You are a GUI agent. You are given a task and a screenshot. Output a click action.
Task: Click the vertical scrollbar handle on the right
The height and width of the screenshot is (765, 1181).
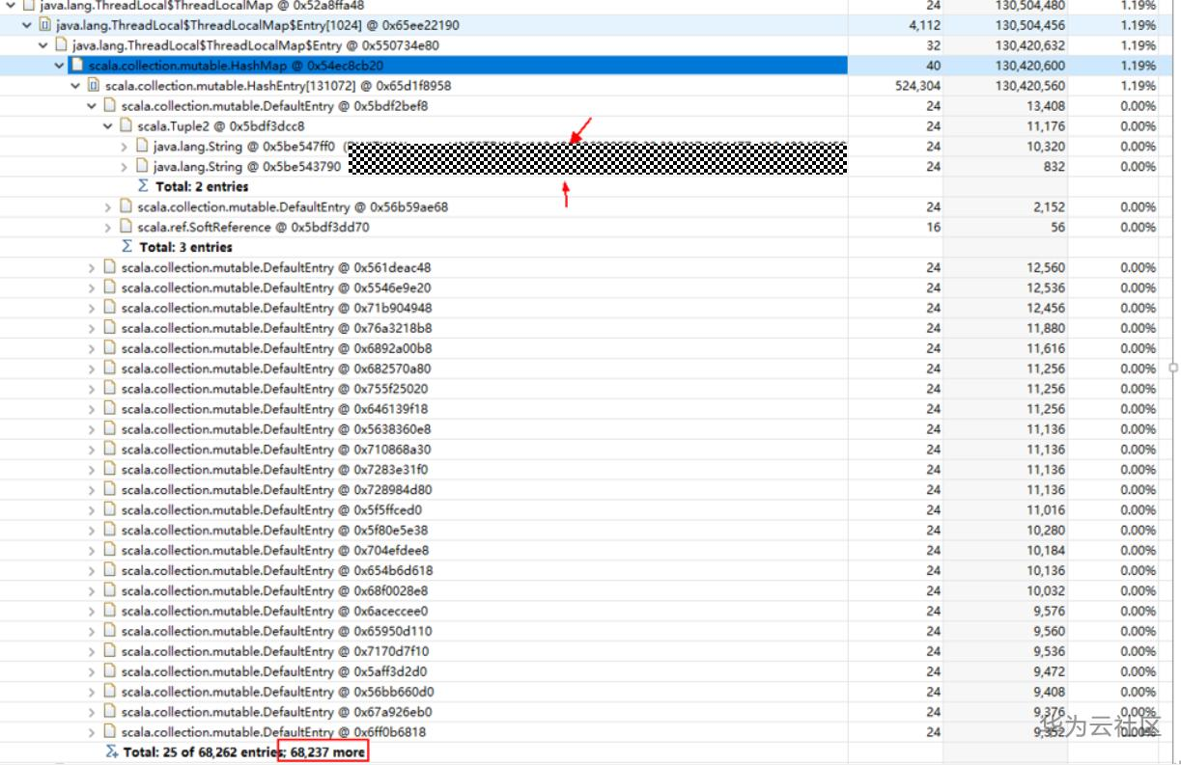[1171, 369]
